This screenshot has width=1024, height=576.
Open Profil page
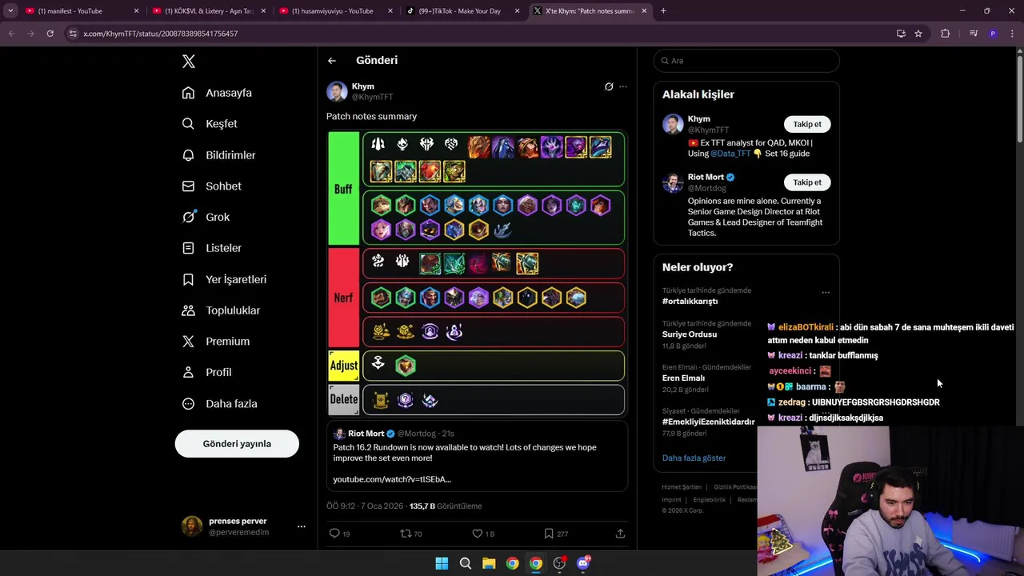(206, 372)
